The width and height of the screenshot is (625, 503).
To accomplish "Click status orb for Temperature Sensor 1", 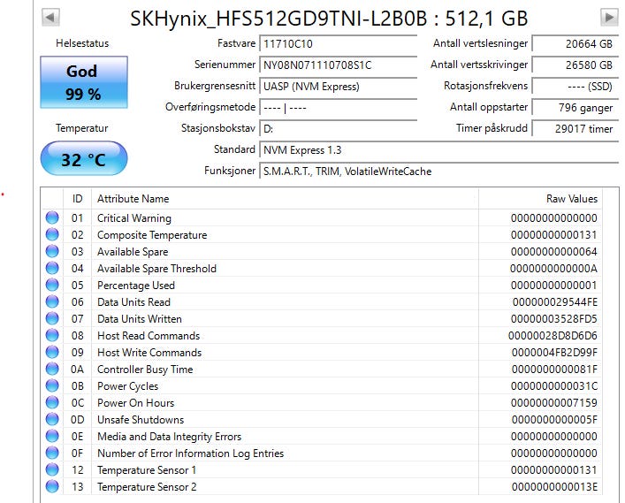I will 52,469.
